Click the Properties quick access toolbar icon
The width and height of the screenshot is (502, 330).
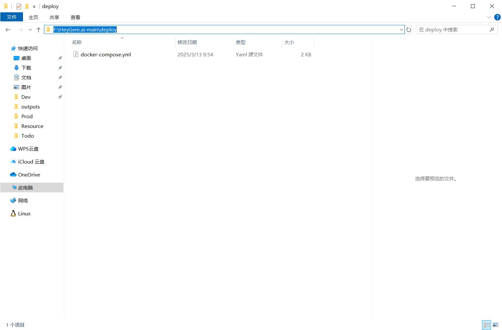pos(19,6)
